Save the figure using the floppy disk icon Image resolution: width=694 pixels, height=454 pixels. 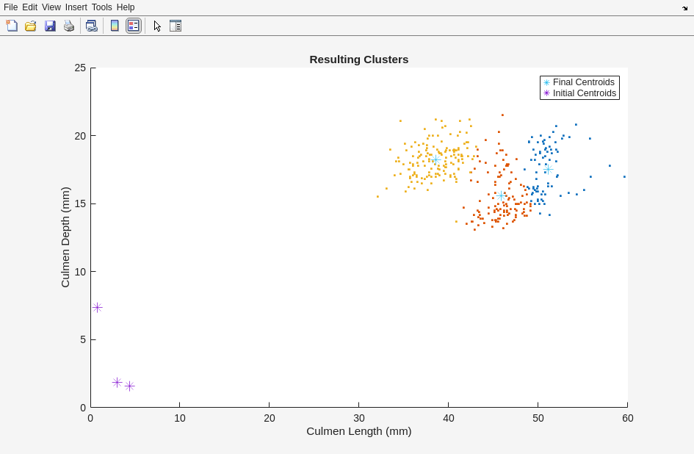50,26
